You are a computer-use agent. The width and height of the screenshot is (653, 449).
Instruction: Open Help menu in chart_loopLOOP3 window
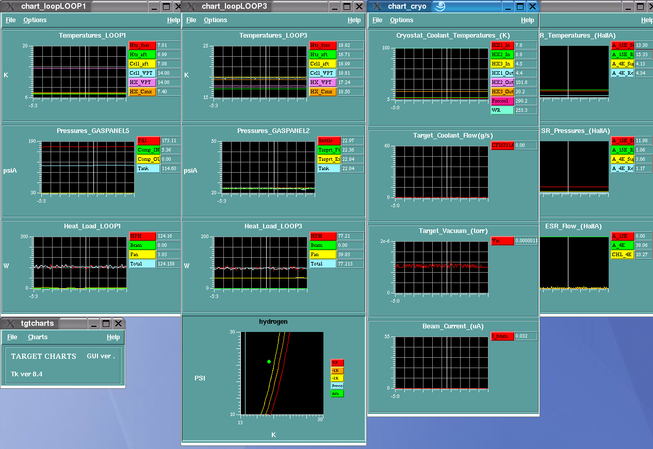354,20
